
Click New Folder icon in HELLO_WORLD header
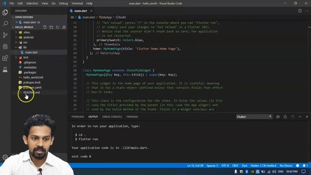(x=51, y=27)
